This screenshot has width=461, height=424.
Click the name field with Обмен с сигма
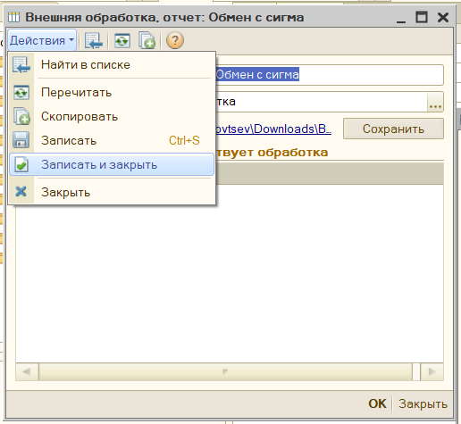click(329, 74)
